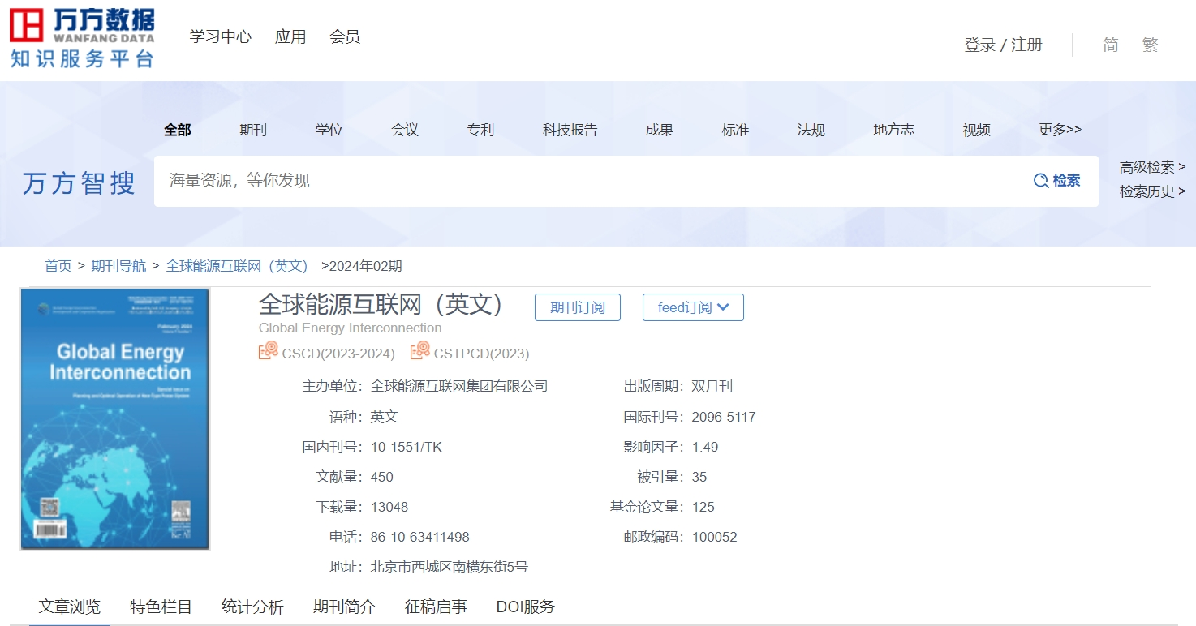
Task: Open 会员 in top navigation
Action: point(345,36)
